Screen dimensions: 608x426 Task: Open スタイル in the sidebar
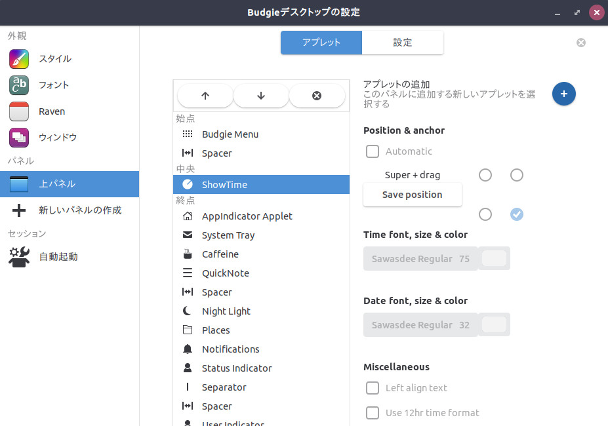click(70, 59)
